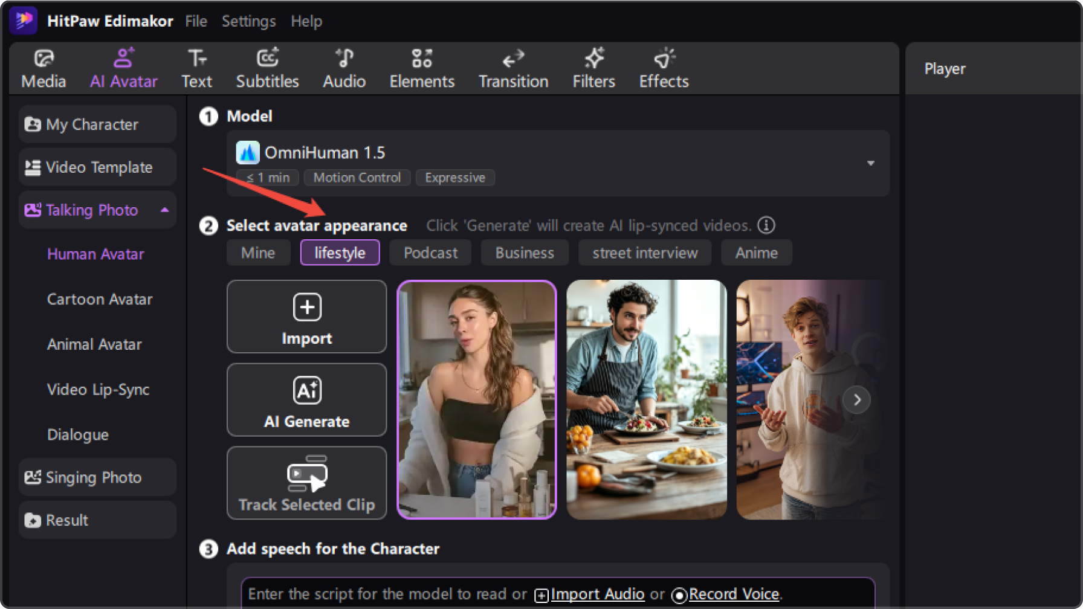This screenshot has width=1083, height=609.
Task: Open the File menu
Action: [x=196, y=21]
